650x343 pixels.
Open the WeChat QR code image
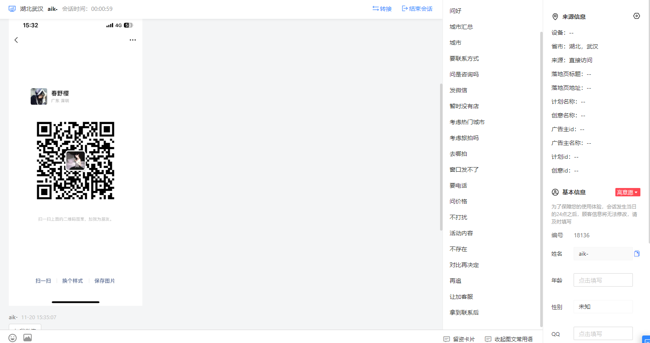(x=76, y=160)
